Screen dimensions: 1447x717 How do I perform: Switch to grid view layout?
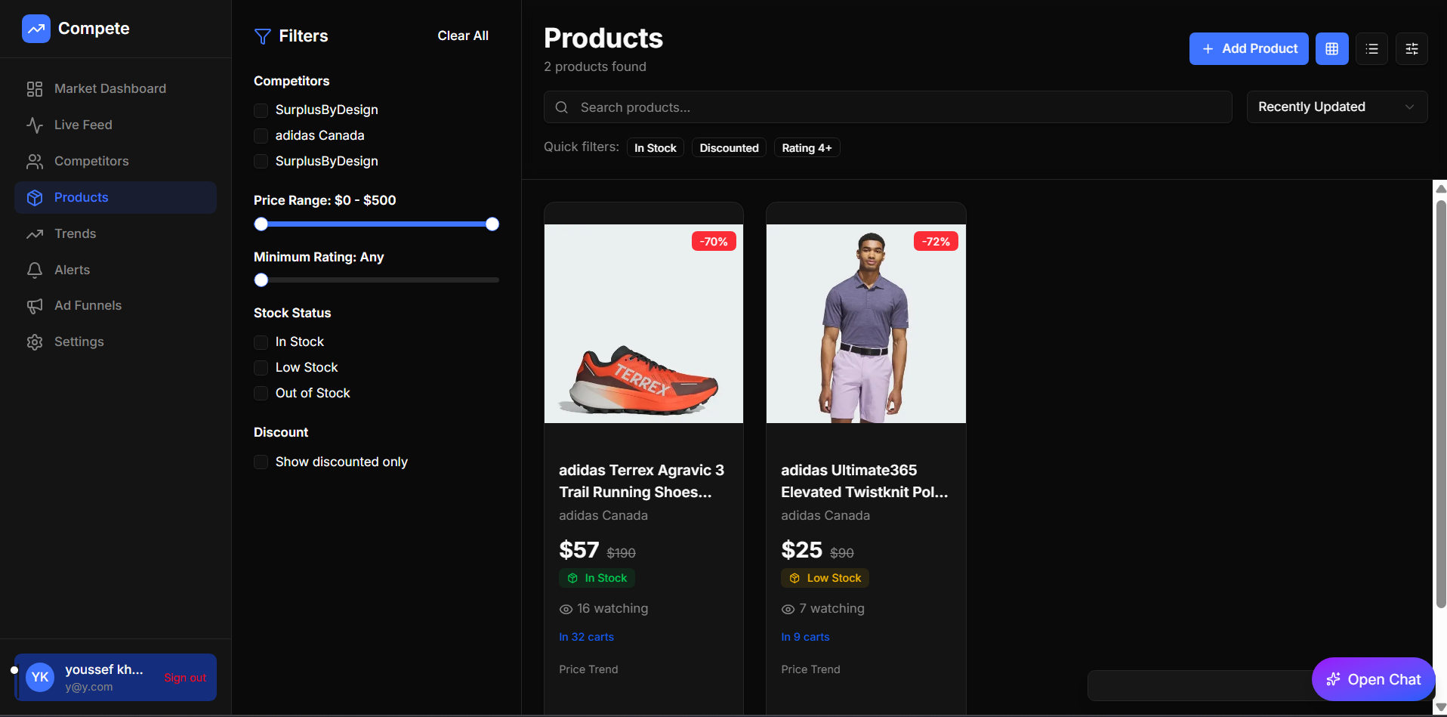(1331, 49)
